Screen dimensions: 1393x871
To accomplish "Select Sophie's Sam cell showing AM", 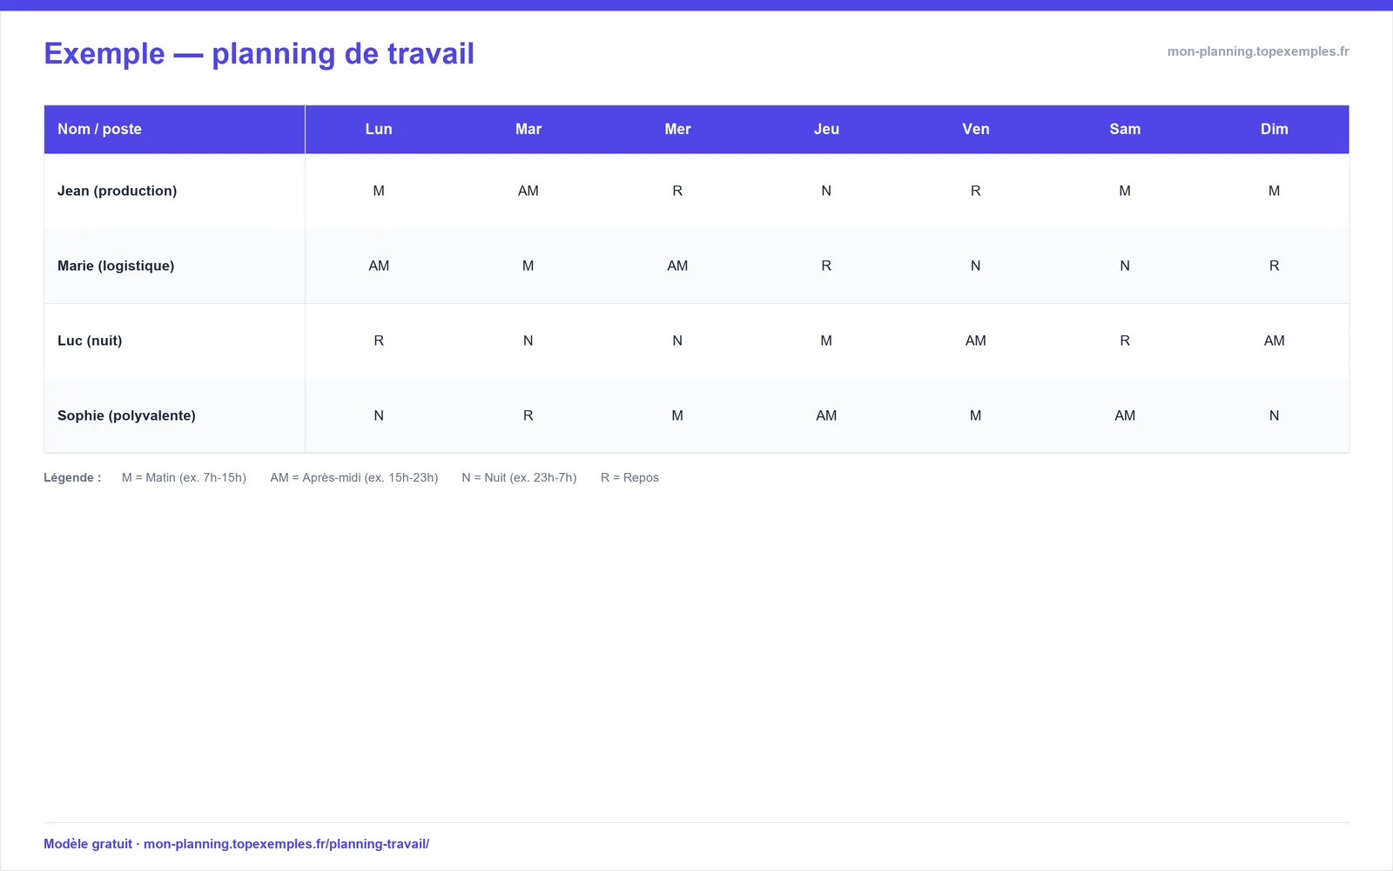I will pyautogui.click(x=1125, y=415).
